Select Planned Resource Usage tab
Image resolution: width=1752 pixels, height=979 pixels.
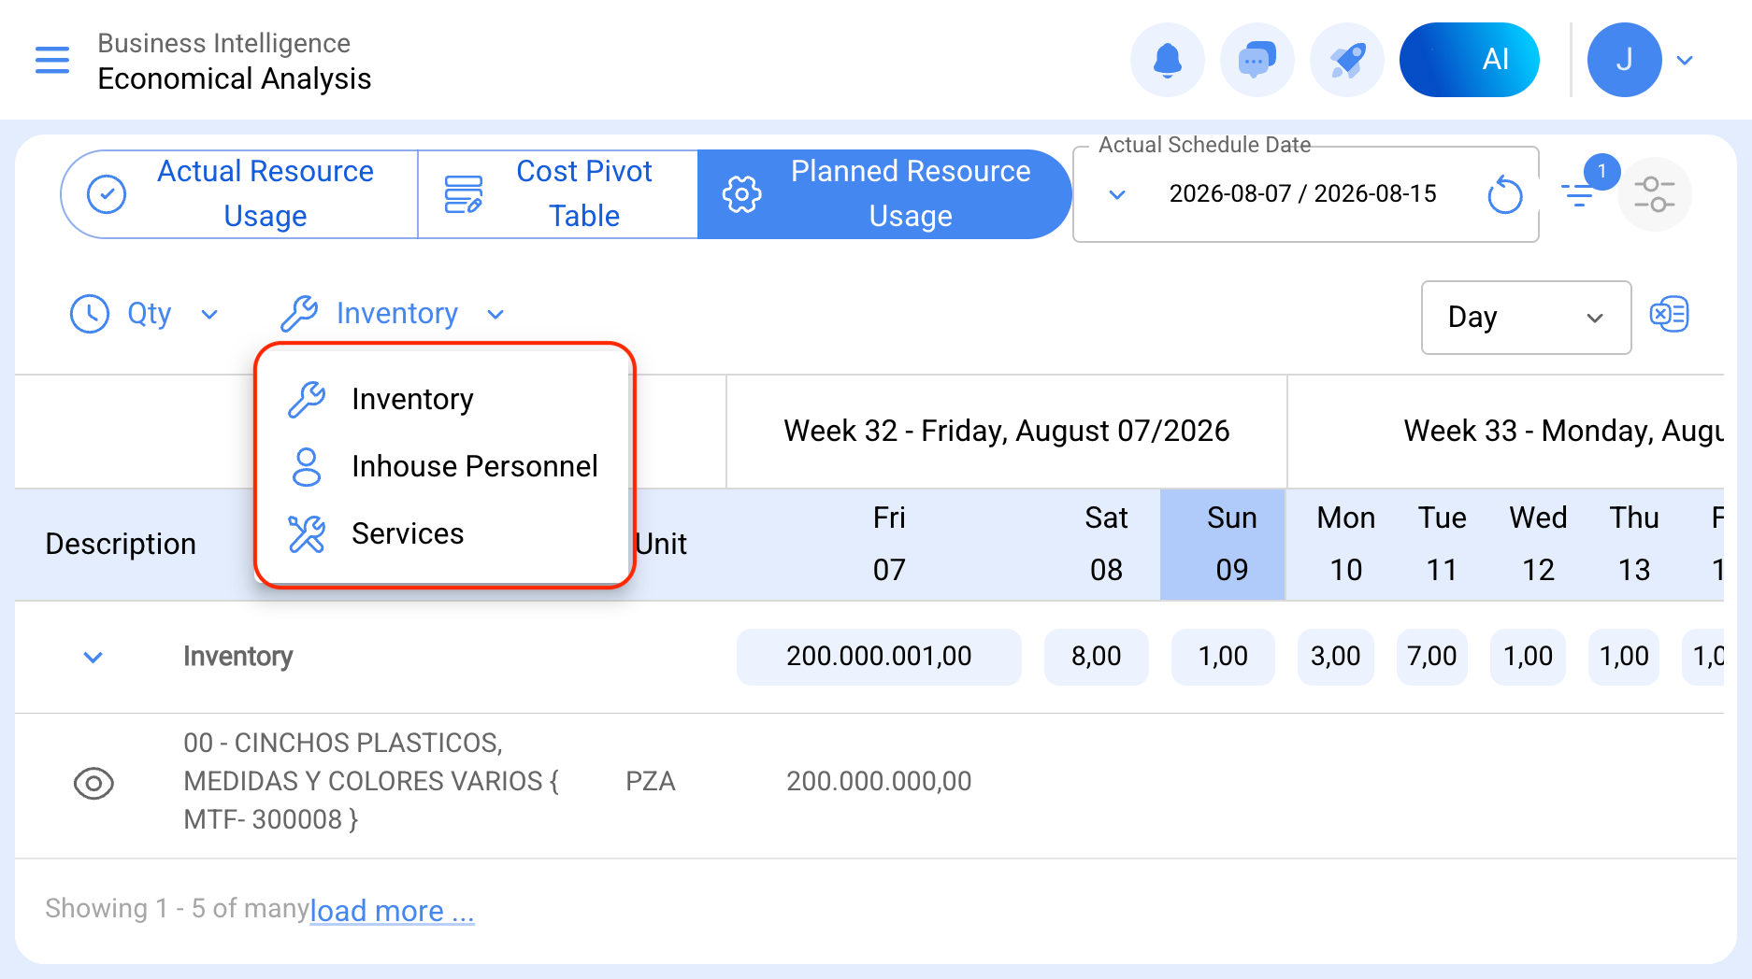click(883, 194)
